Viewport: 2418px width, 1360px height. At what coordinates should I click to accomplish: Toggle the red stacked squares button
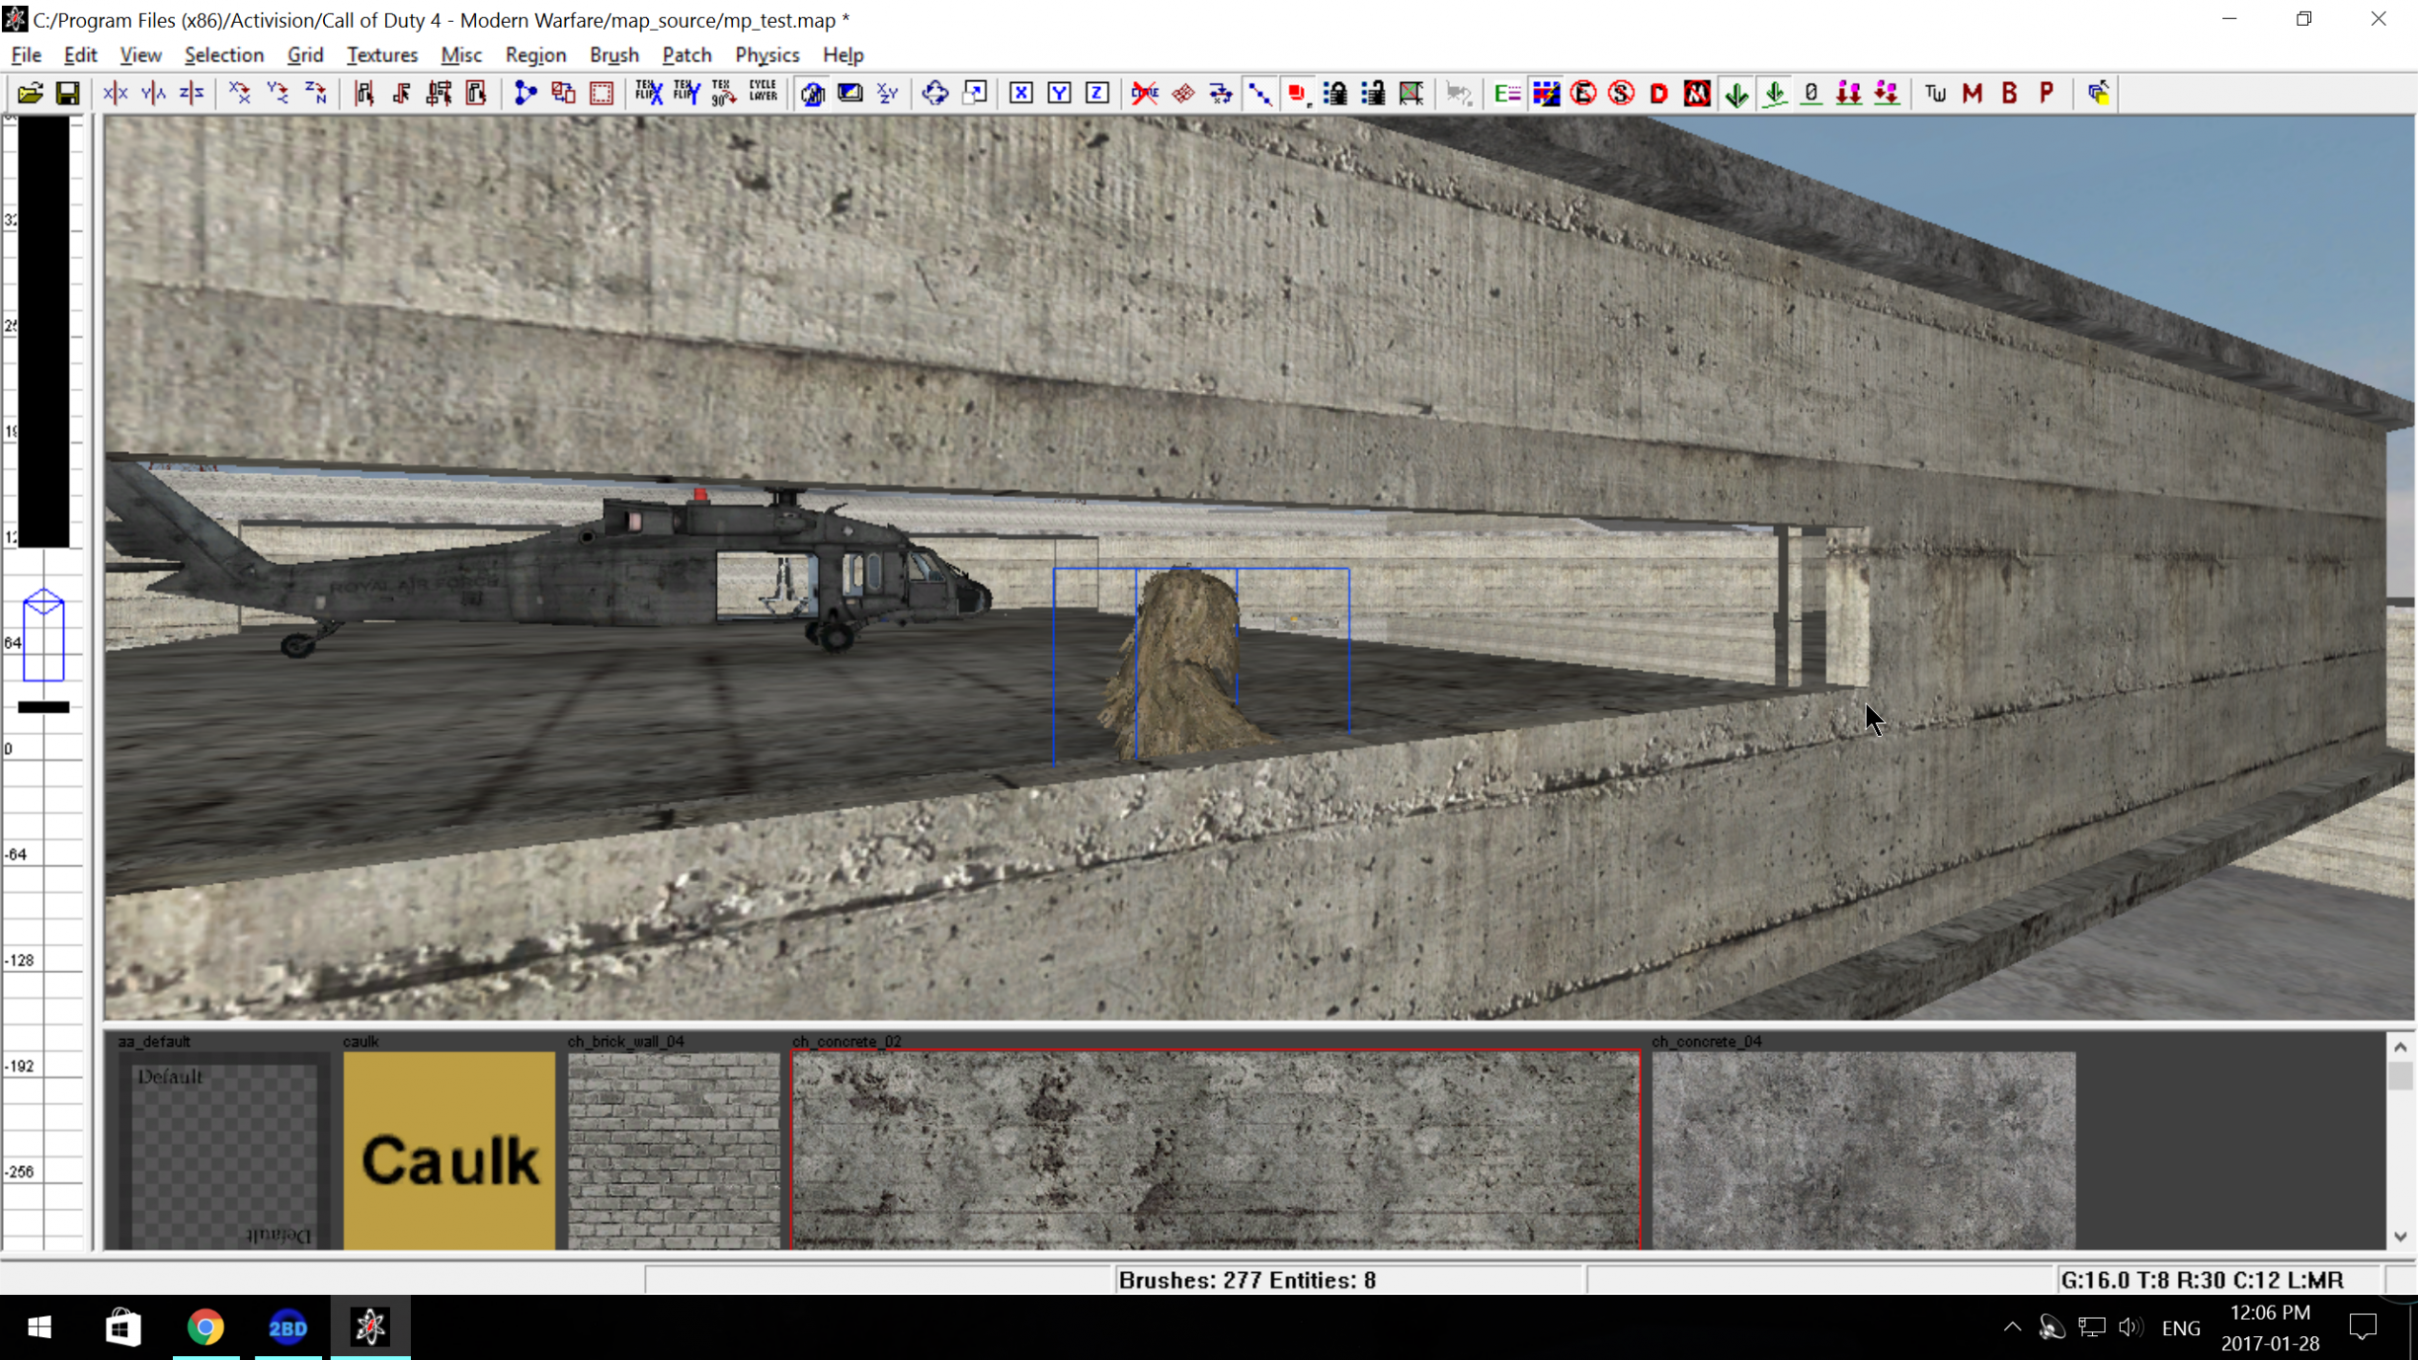[1298, 93]
